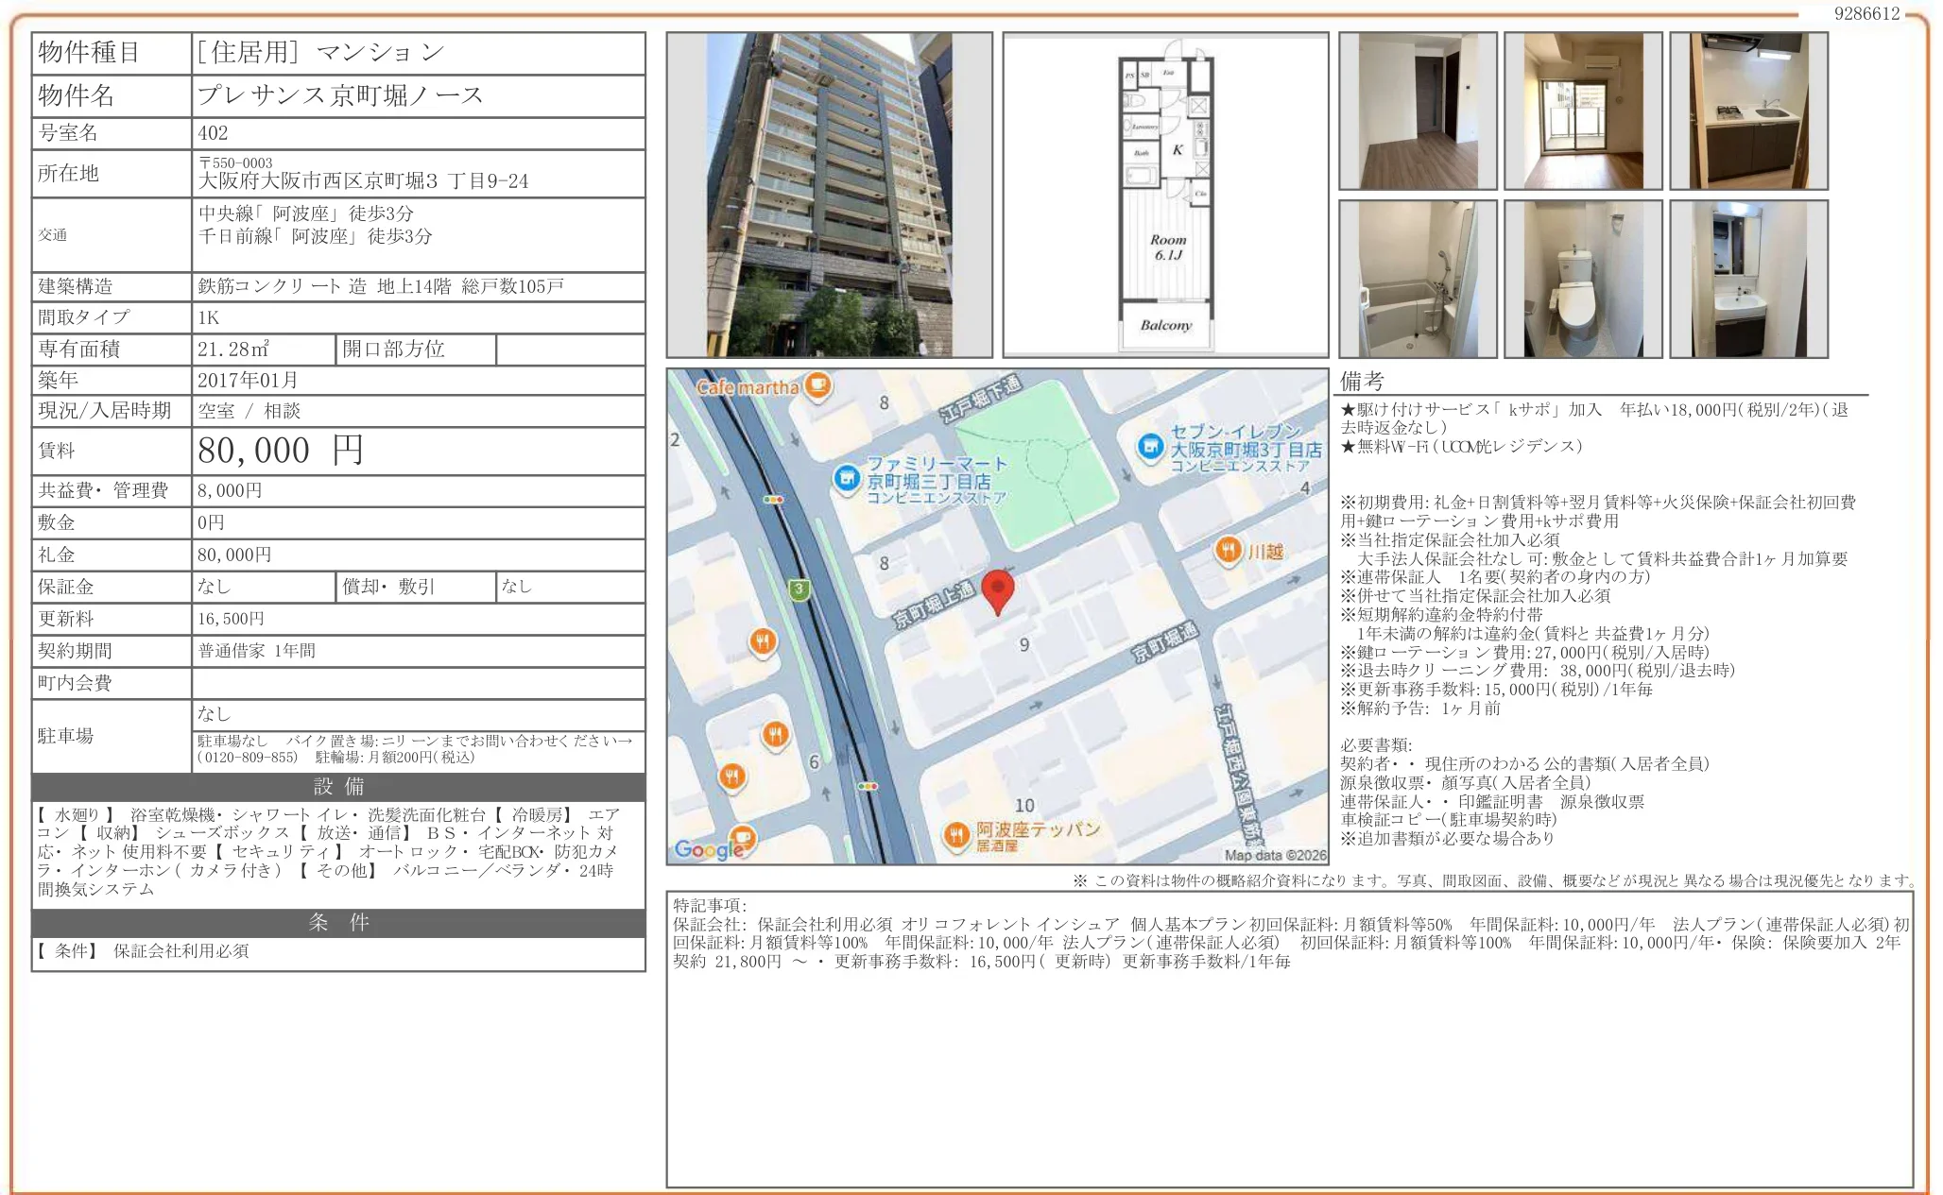Screen dimensions: 1943x1195
Task: Click the 80,000 円 rent value
Action: tap(280, 451)
